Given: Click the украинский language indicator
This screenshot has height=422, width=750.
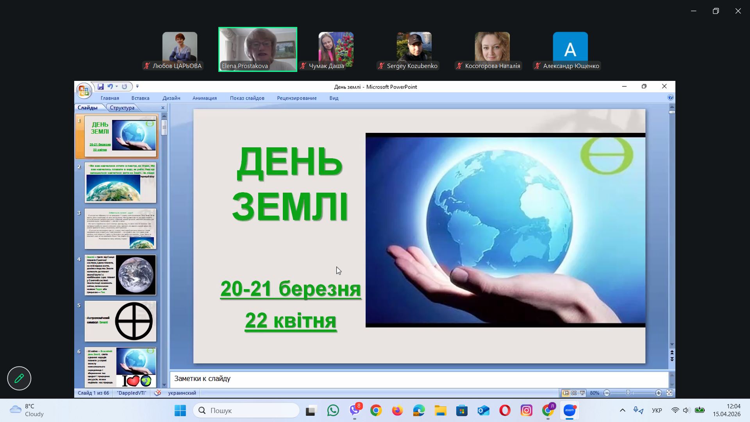Looking at the screenshot, I should click(182, 393).
